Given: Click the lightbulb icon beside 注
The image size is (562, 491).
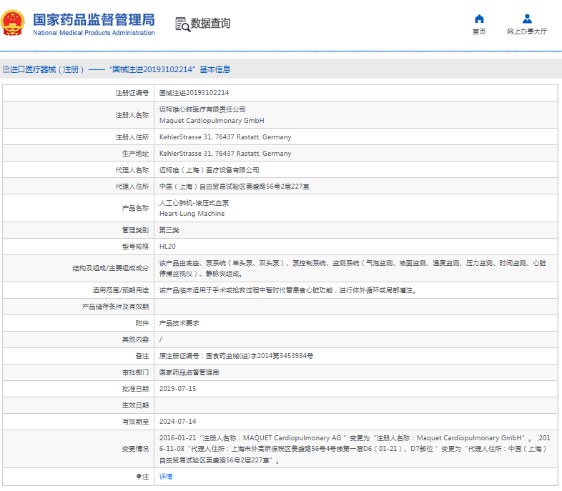Looking at the screenshot, I should click(x=139, y=476).
